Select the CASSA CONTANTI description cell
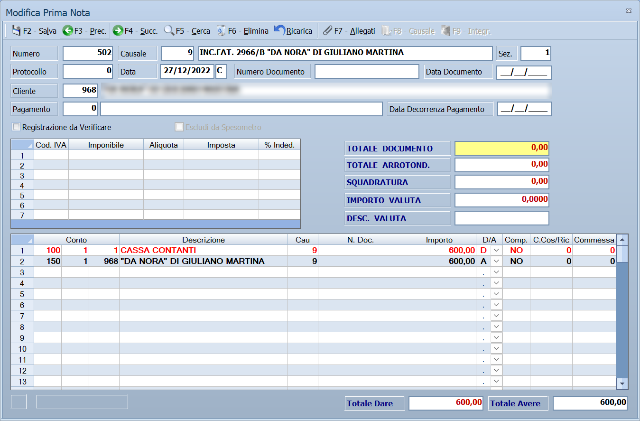The image size is (640, 421). click(x=204, y=250)
